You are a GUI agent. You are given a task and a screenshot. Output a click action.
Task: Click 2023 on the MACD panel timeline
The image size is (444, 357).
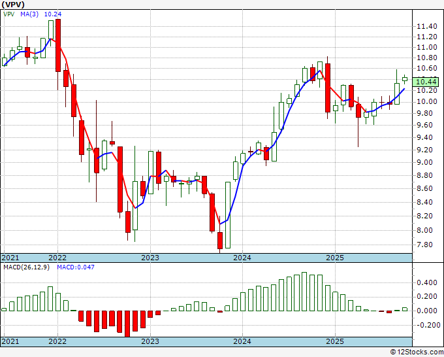tap(150, 341)
